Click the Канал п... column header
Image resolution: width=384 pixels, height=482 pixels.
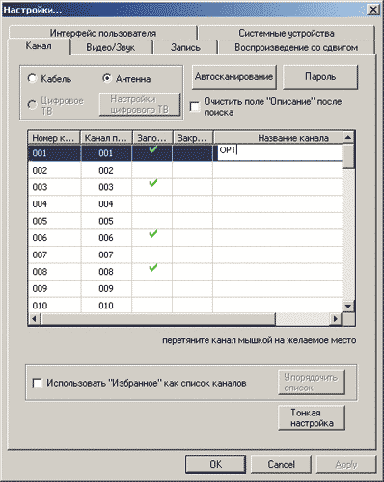coord(106,138)
